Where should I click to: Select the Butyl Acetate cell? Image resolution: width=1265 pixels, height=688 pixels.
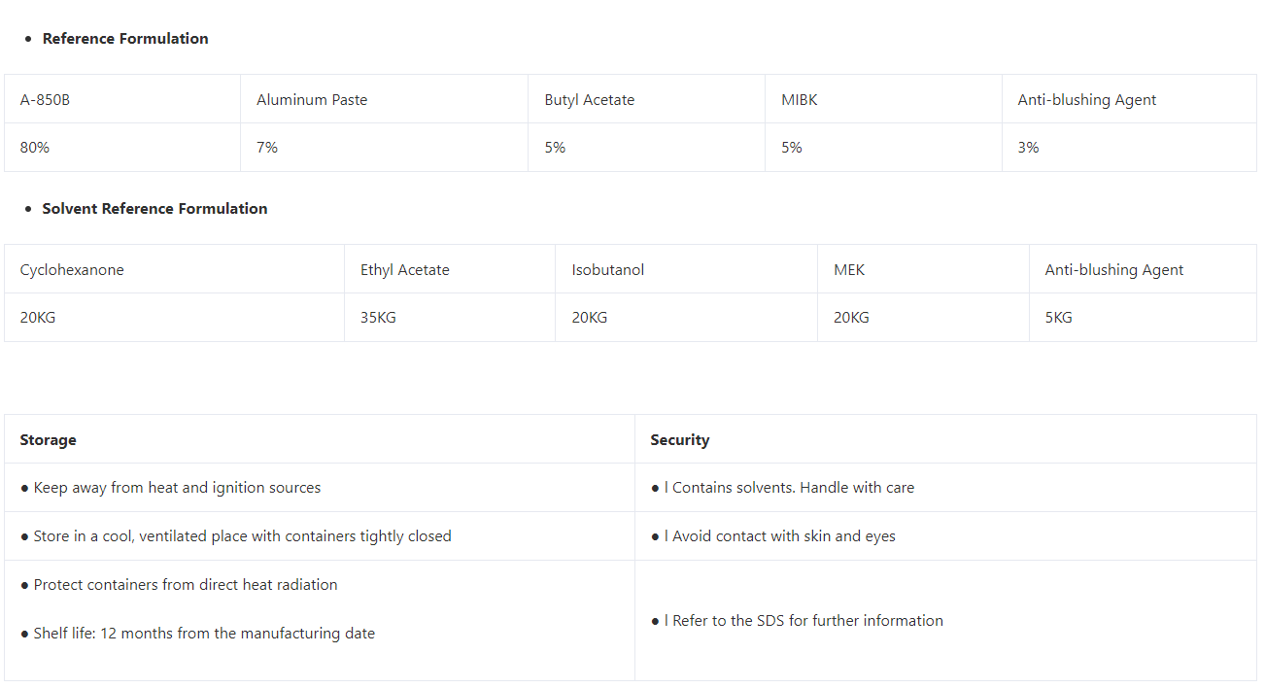coord(647,99)
